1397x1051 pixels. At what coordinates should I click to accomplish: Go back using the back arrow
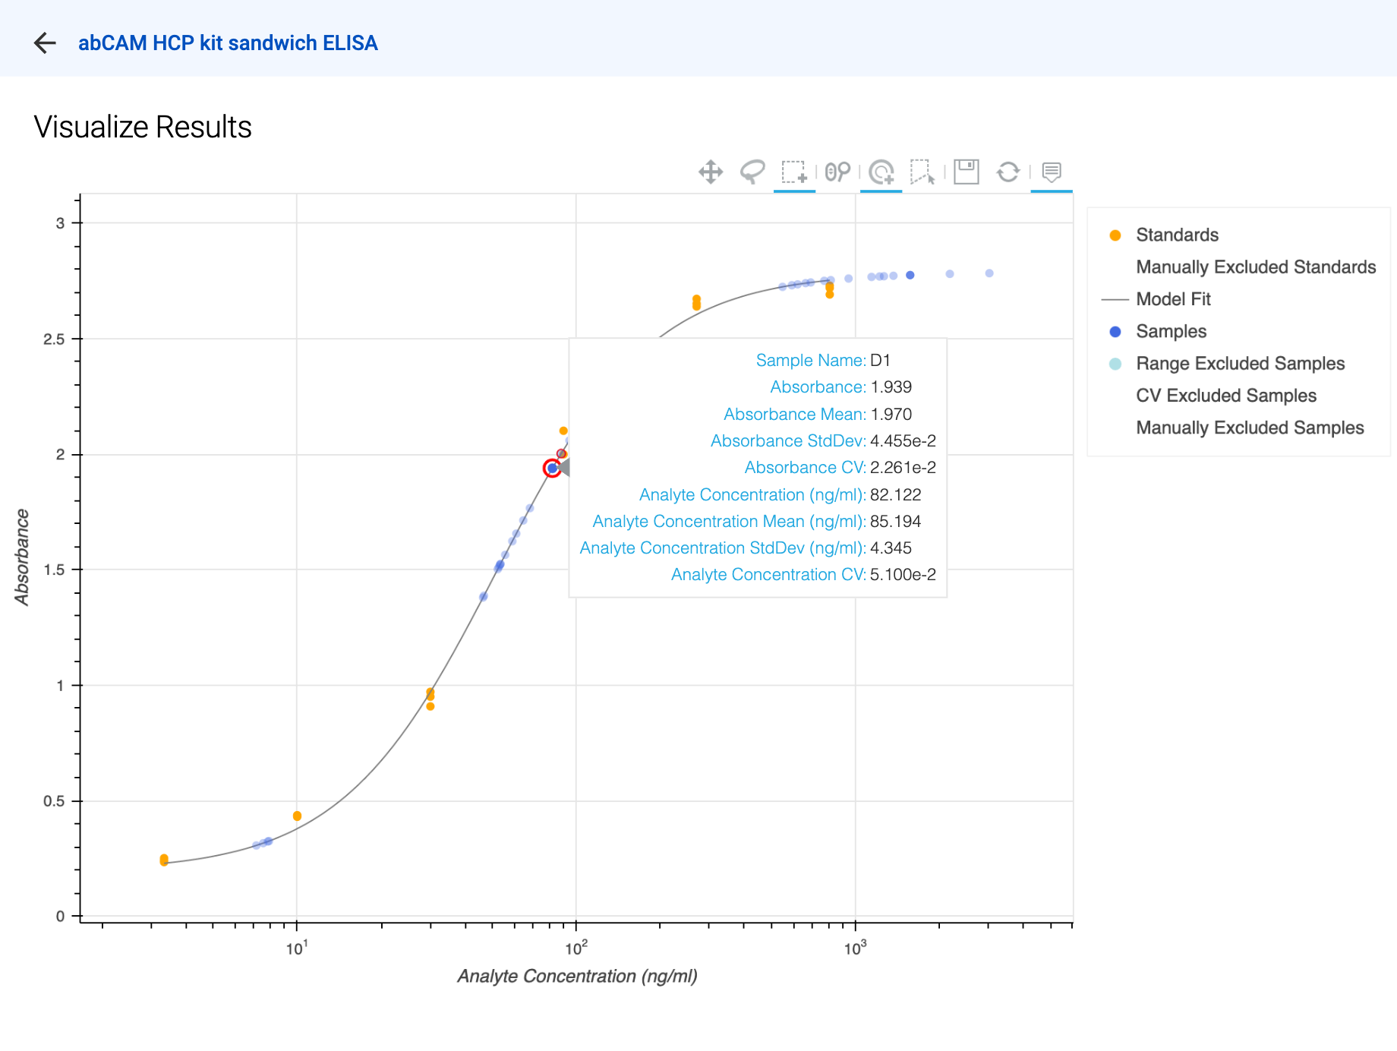46,43
